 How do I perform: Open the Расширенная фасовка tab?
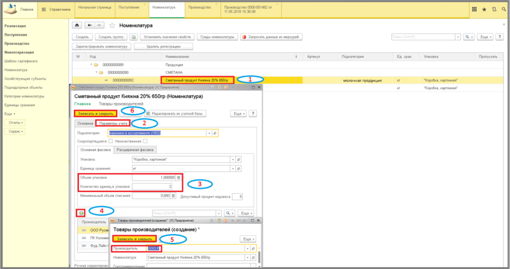click(136, 149)
